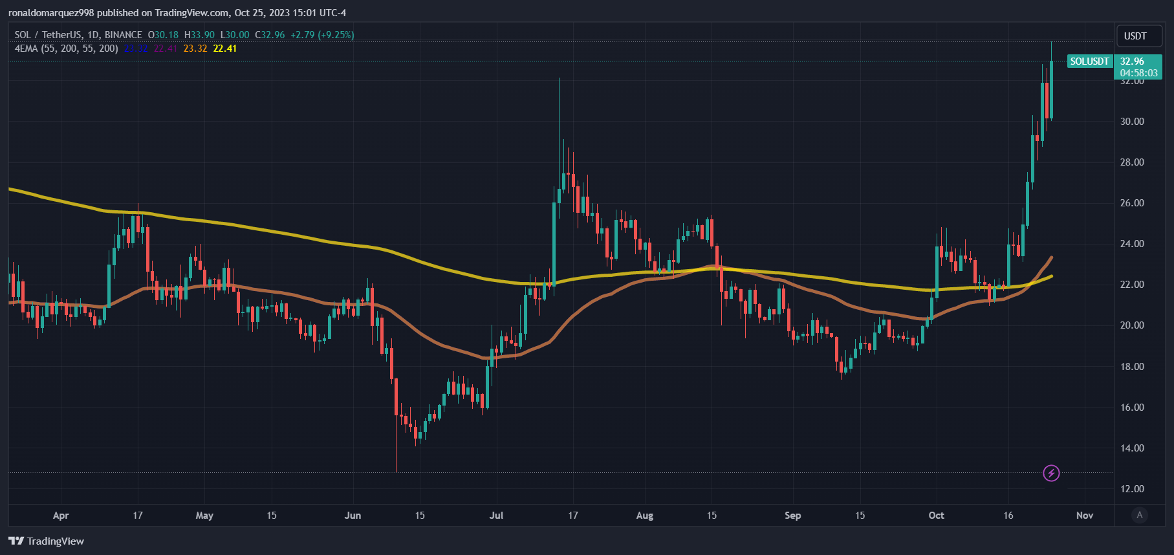Click the 04:58:03 candle countdown
This screenshot has width=1174, height=555.
[x=1139, y=73]
